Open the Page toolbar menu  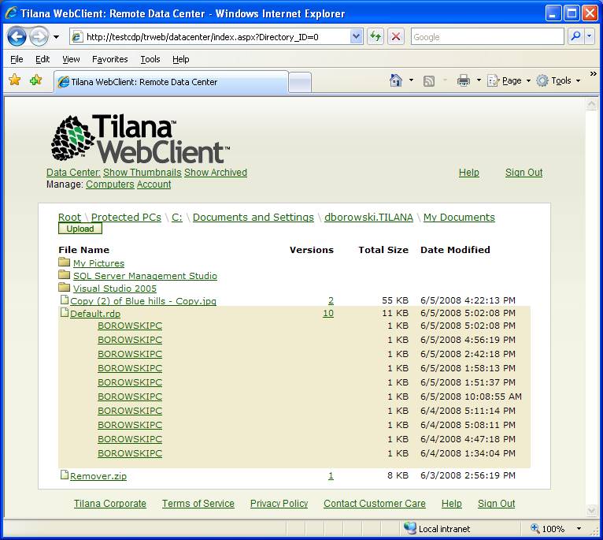pyautogui.click(x=509, y=80)
